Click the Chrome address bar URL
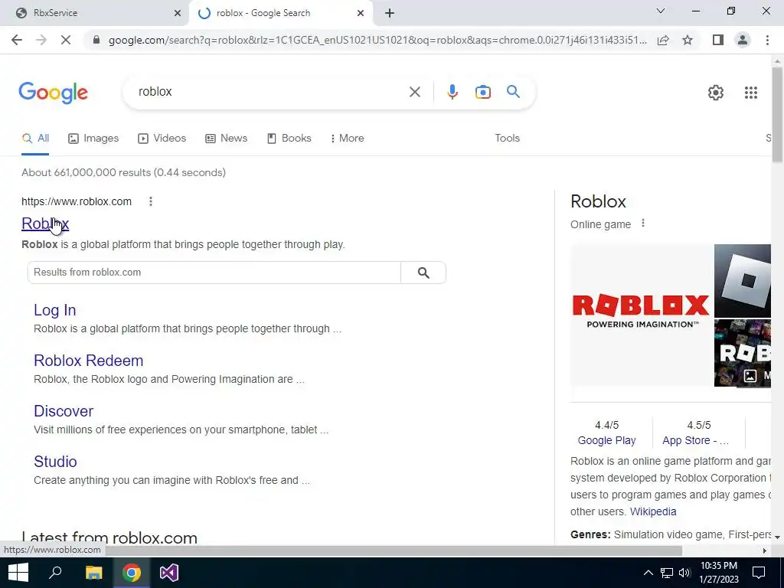784x588 pixels. click(x=377, y=40)
